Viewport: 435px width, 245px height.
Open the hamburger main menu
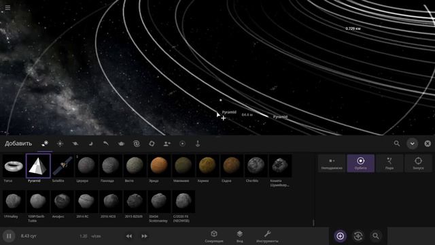click(7, 7)
